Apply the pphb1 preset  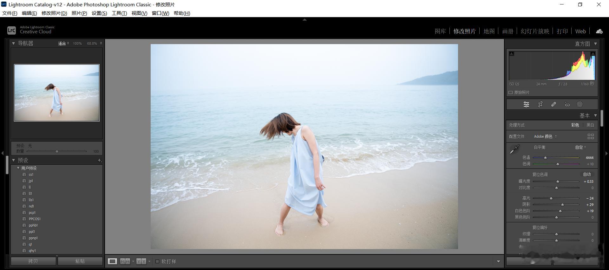[33, 225]
